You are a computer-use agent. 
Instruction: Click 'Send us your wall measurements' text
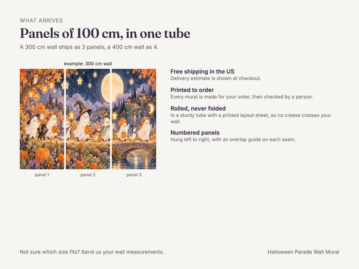[123, 252]
